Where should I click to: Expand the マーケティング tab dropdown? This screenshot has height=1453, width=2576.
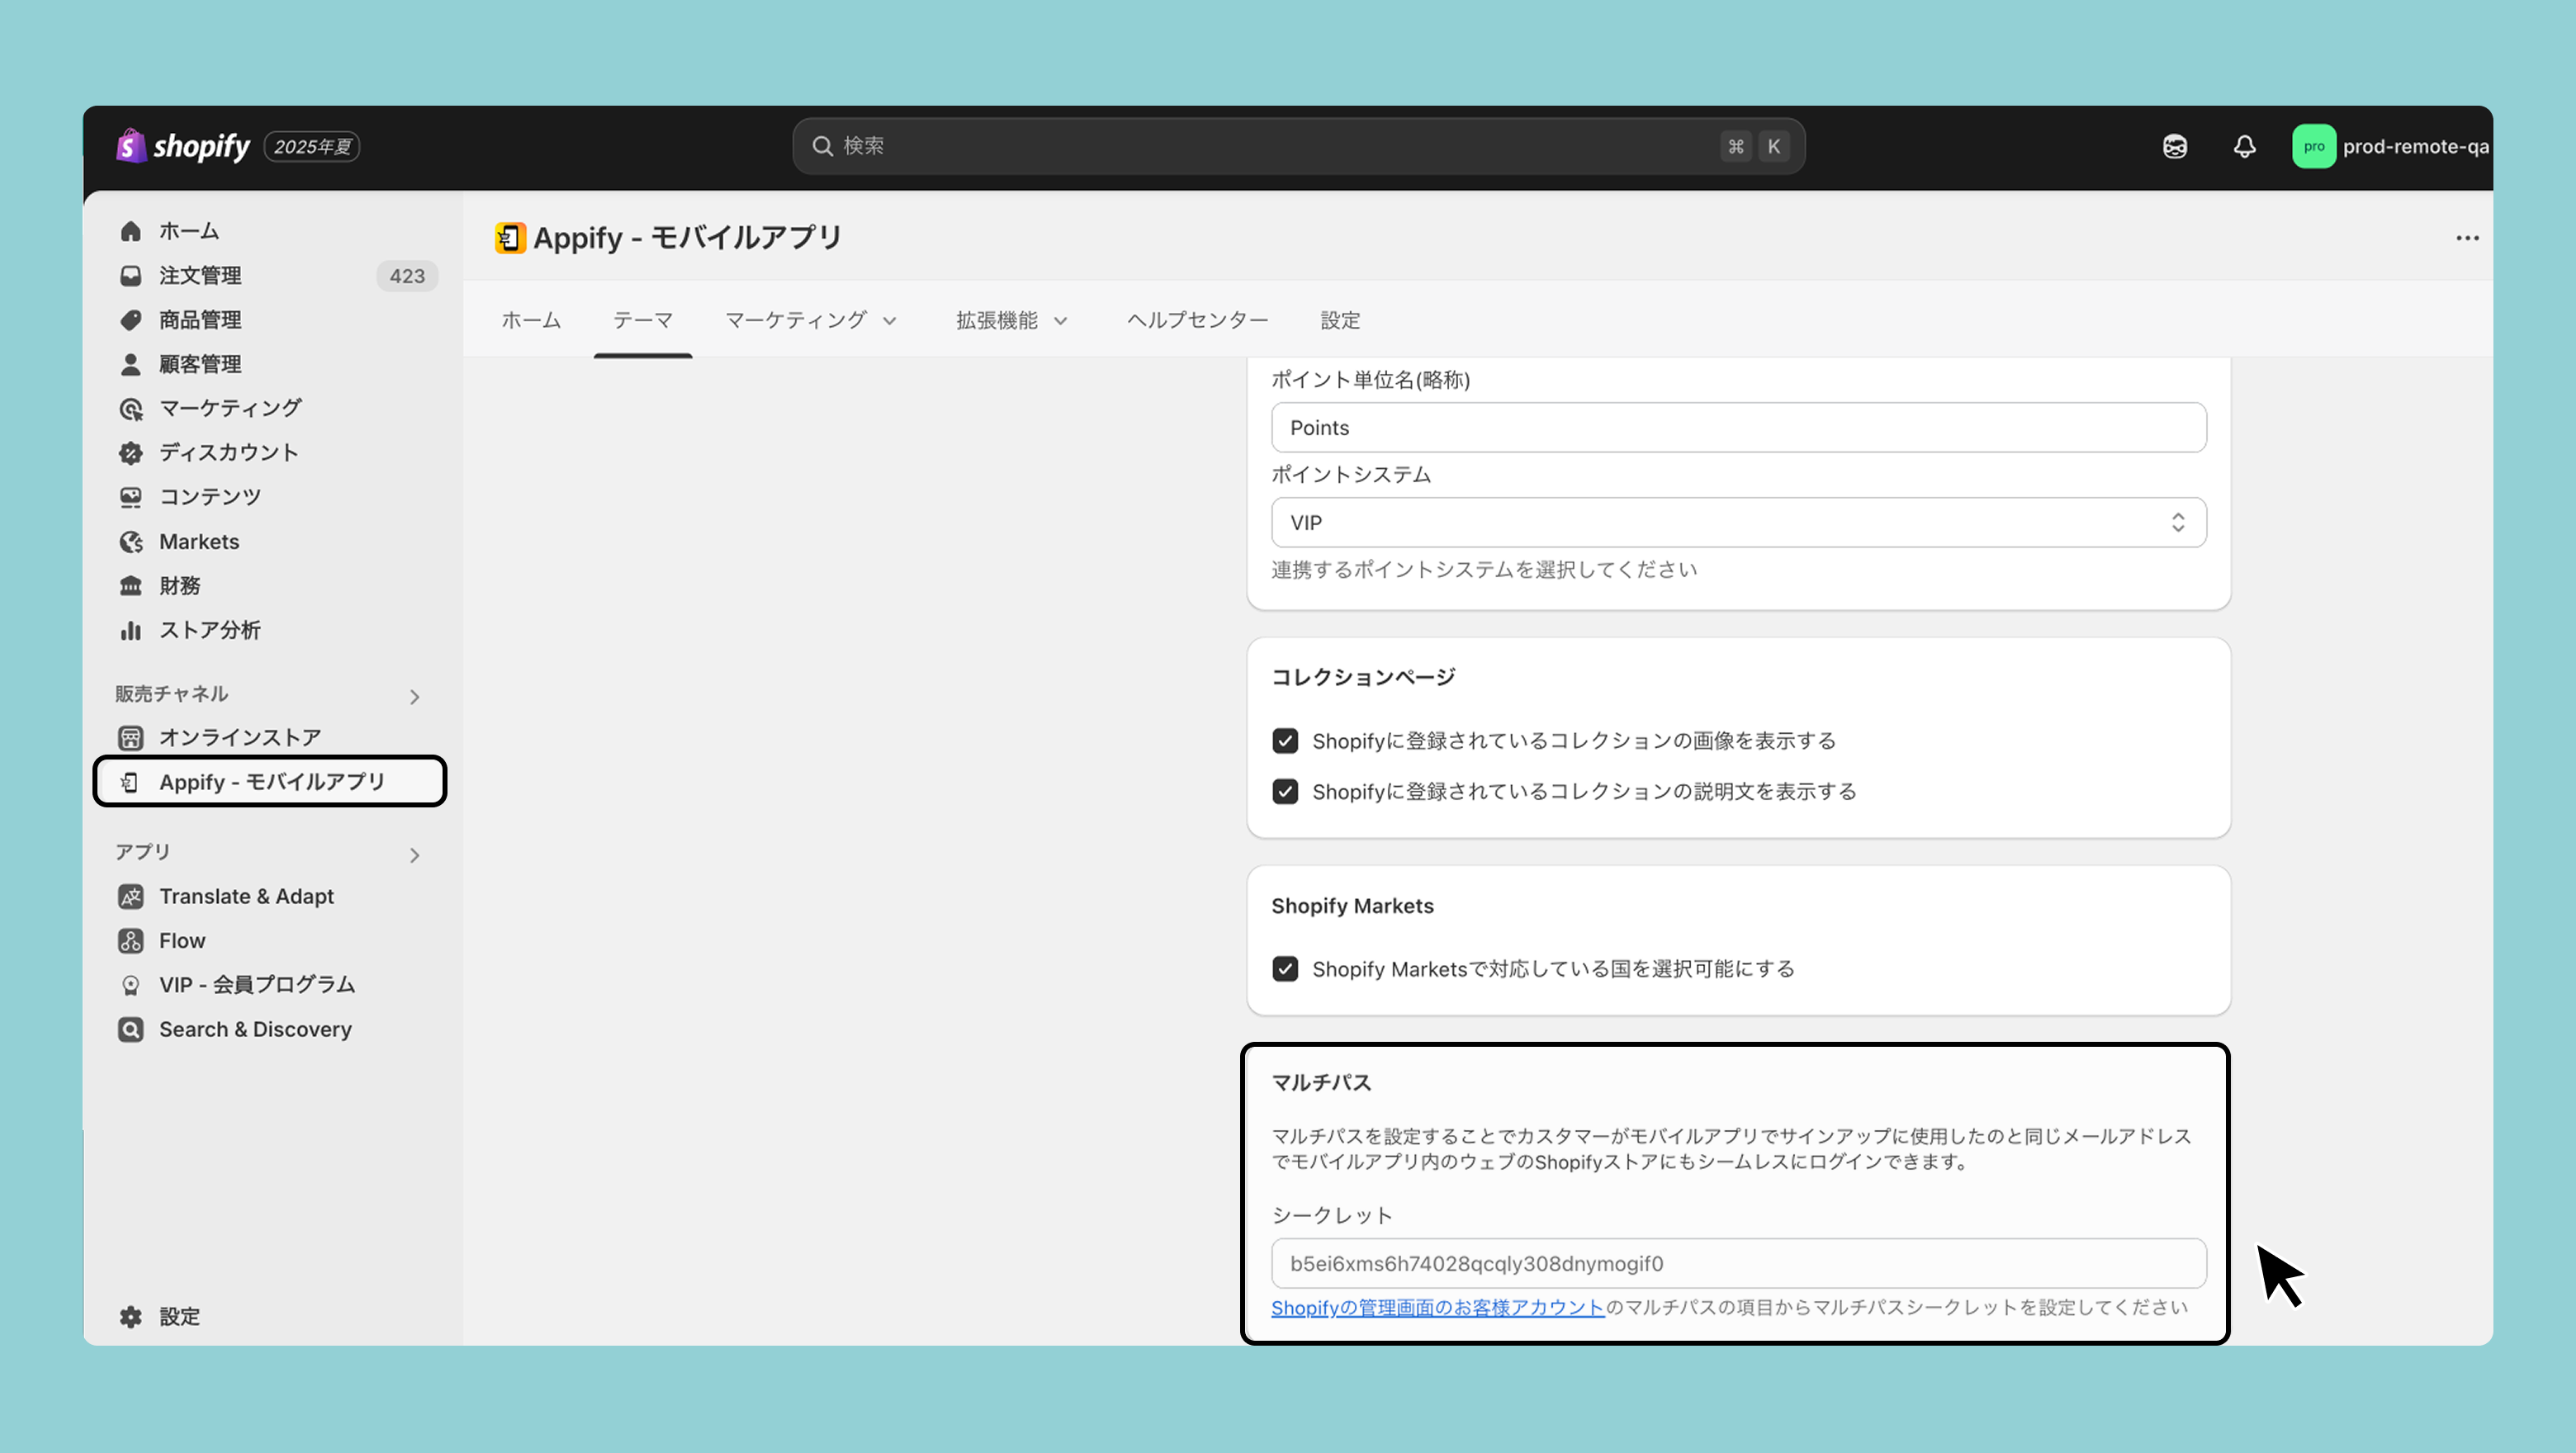(x=810, y=321)
